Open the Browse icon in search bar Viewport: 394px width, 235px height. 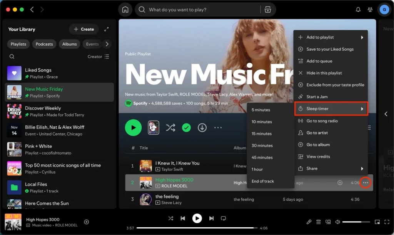[x=268, y=10]
